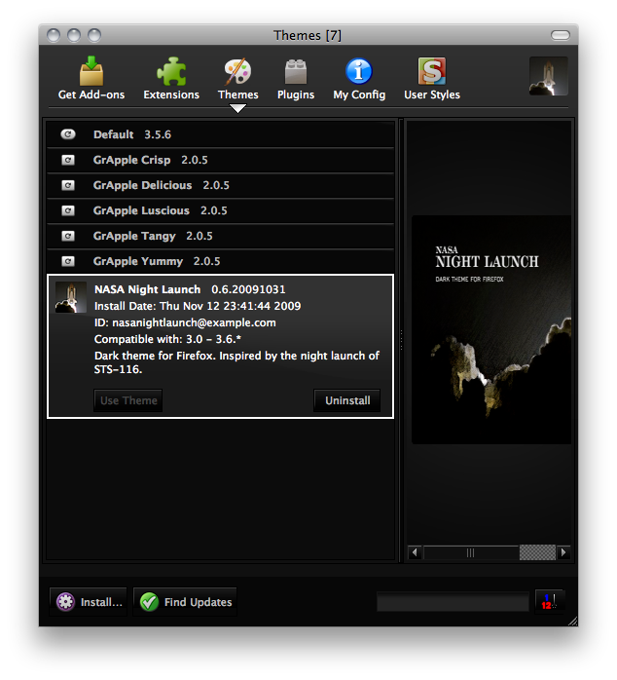Click the preview pane right scroll arrow
This screenshot has height=680, width=617.
pyautogui.click(x=563, y=552)
